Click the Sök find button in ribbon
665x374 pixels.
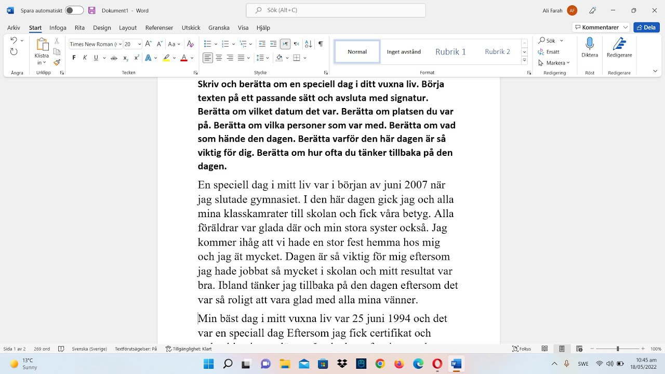[x=547, y=41]
